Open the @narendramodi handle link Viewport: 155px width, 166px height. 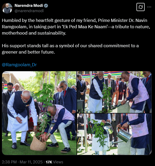(29, 11)
